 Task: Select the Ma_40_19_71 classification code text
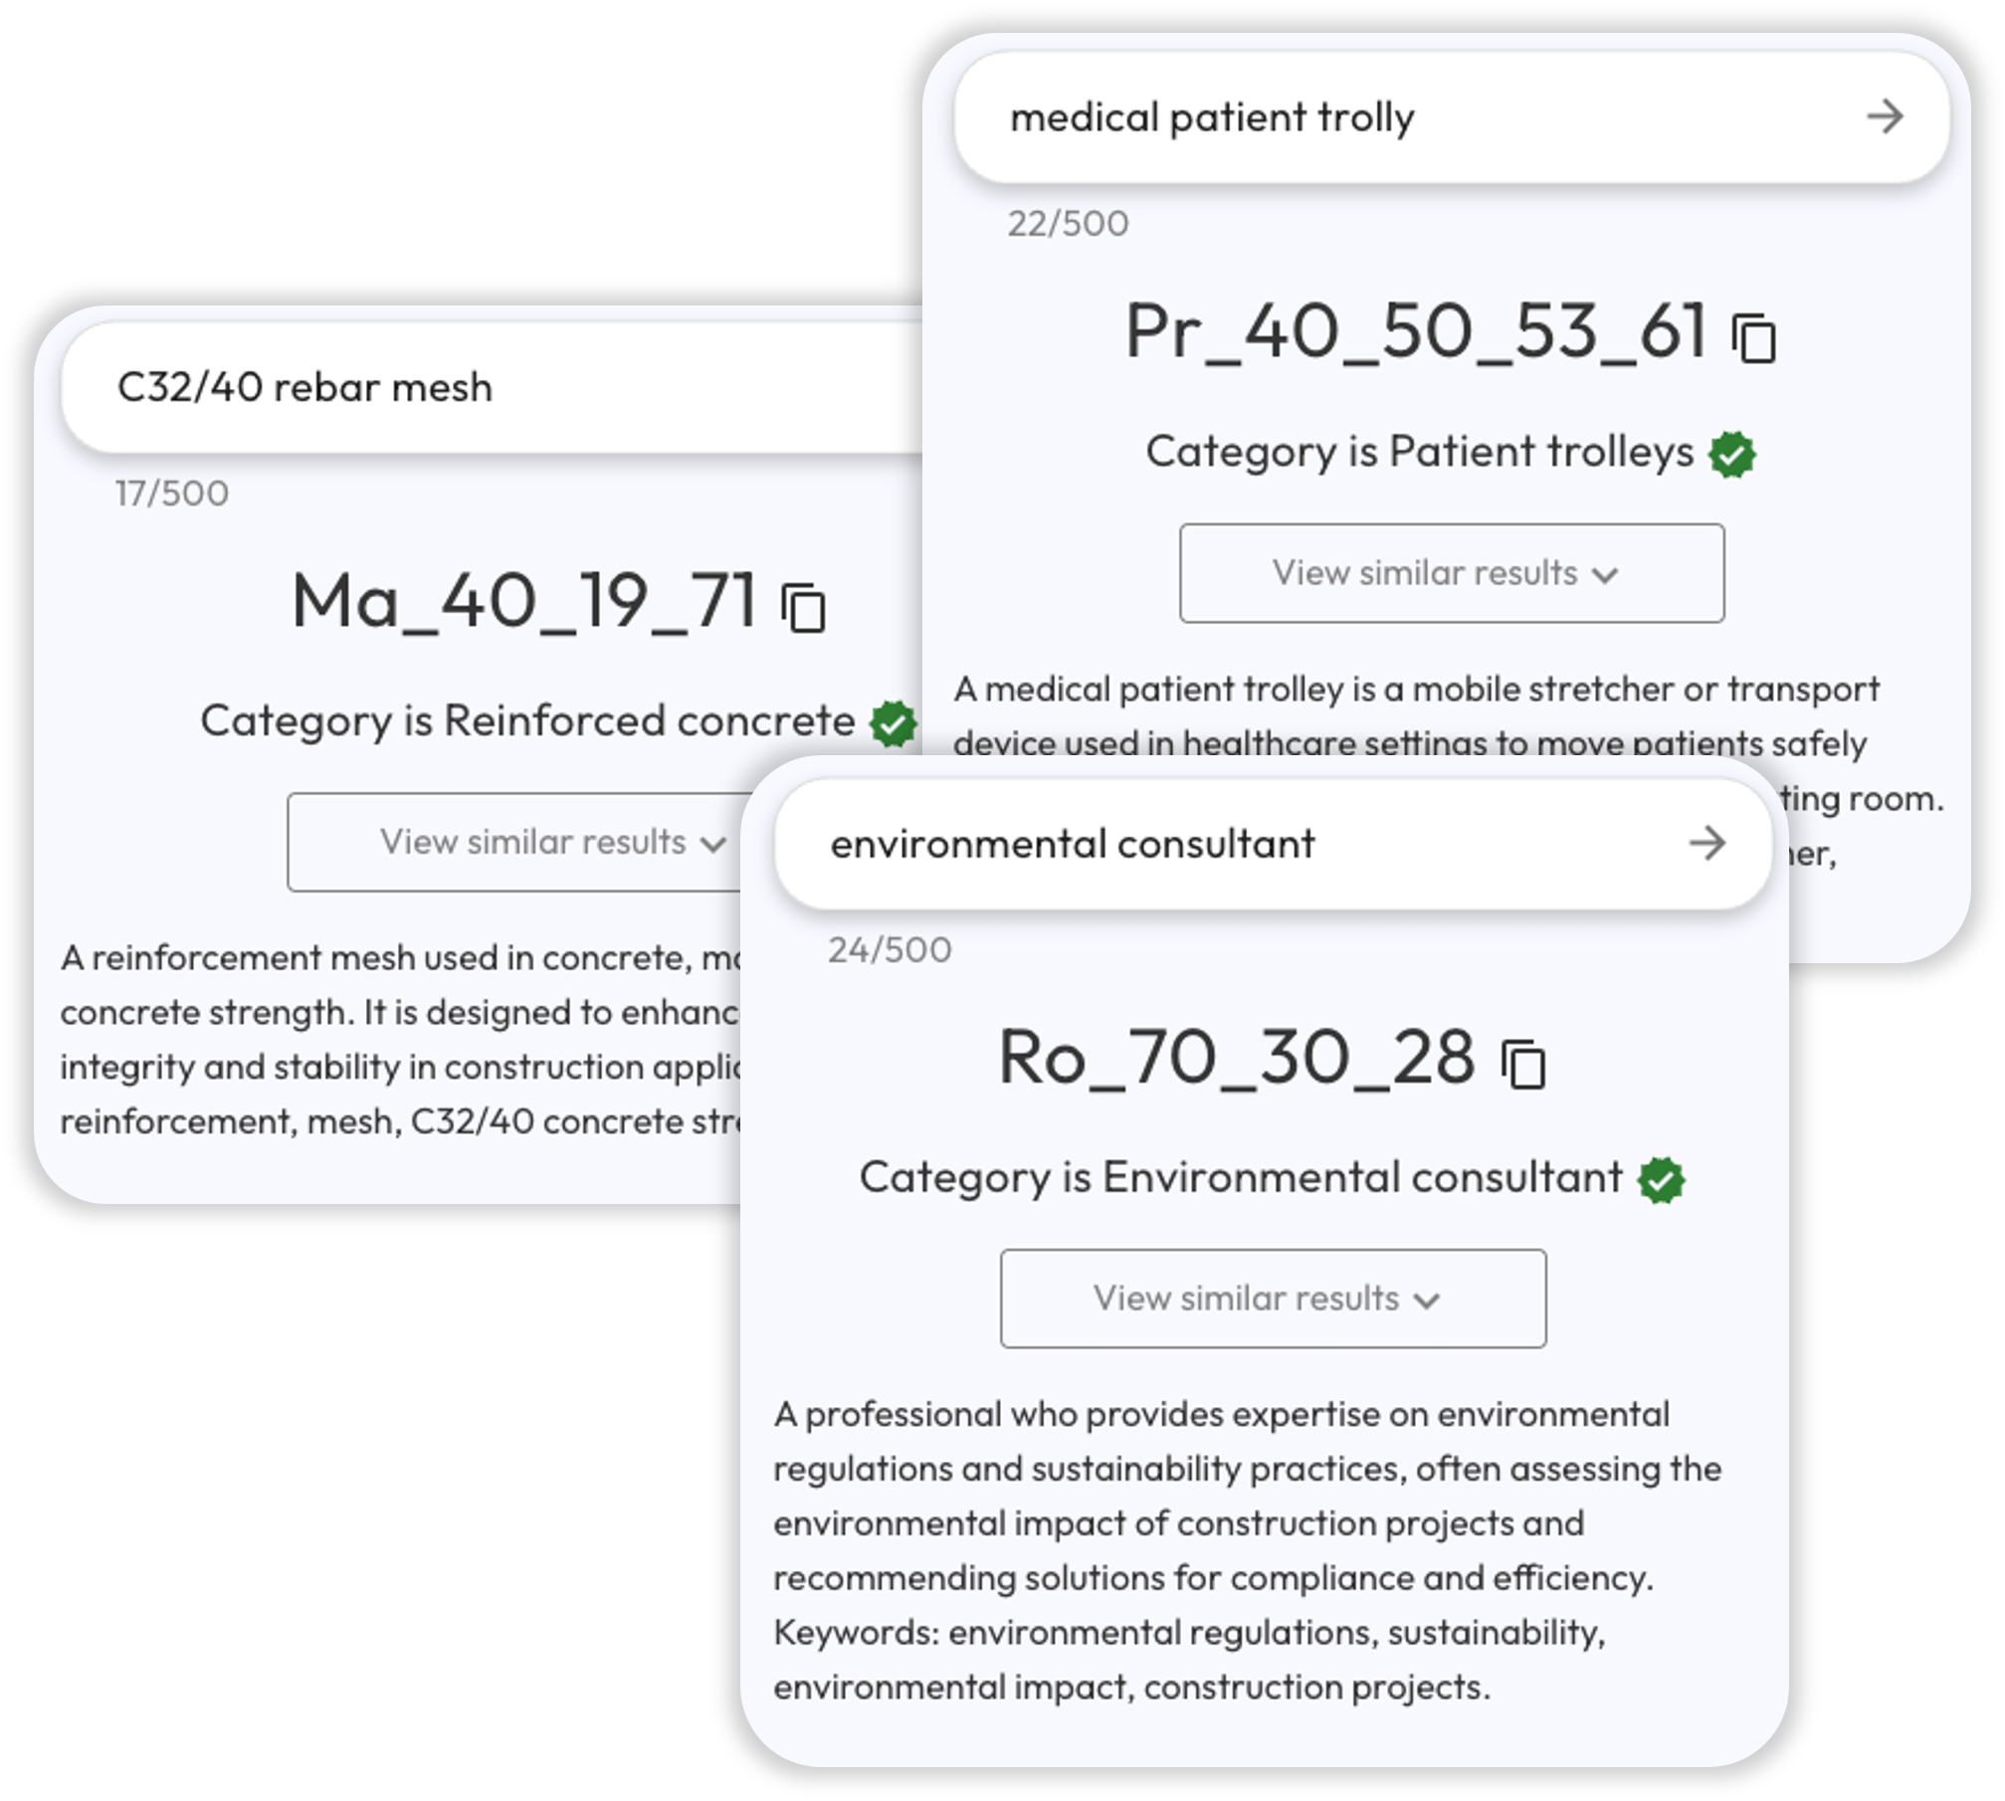point(524,601)
